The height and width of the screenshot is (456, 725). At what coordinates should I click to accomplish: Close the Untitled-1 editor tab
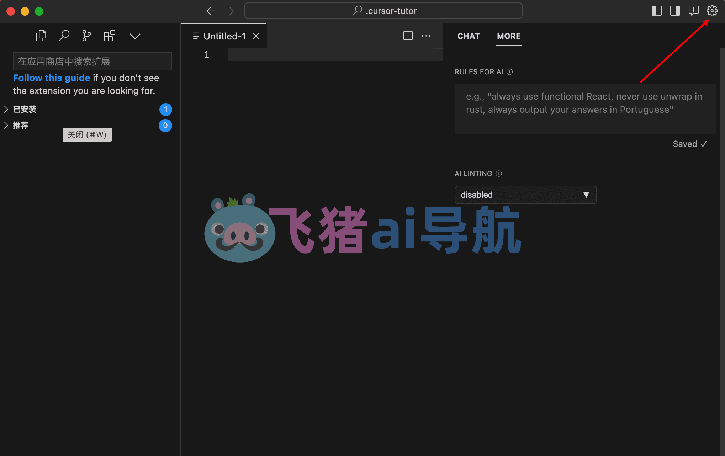(256, 36)
